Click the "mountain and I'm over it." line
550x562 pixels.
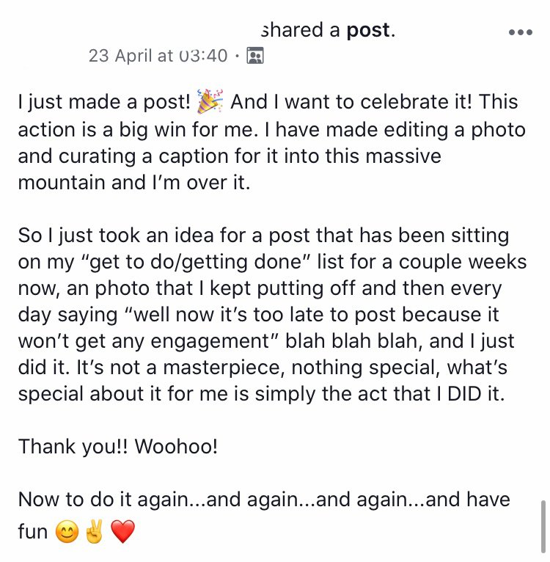[x=134, y=183]
